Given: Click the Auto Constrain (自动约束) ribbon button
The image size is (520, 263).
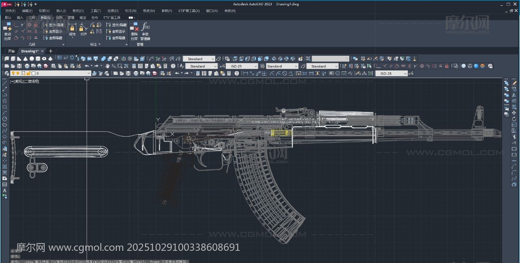Looking at the screenshot, I should [x=7, y=30].
